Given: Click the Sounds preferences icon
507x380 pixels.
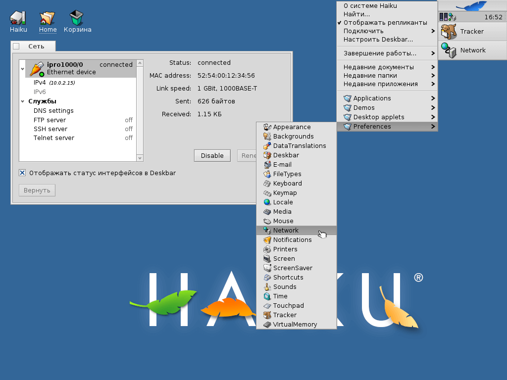Looking at the screenshot, I should pyautogui.click(x=267, y=286).
